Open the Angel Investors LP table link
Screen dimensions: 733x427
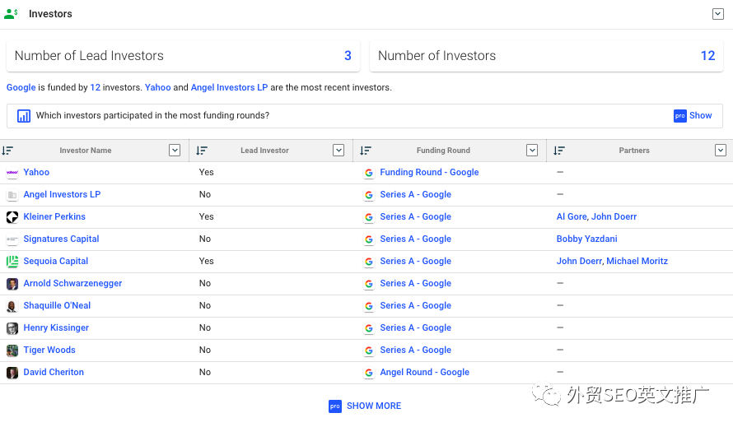tap(62, 195)
